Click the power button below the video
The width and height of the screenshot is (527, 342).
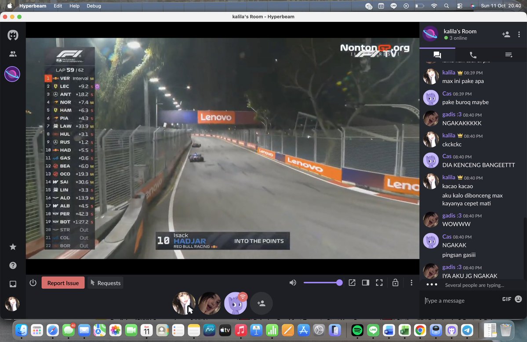33,283
